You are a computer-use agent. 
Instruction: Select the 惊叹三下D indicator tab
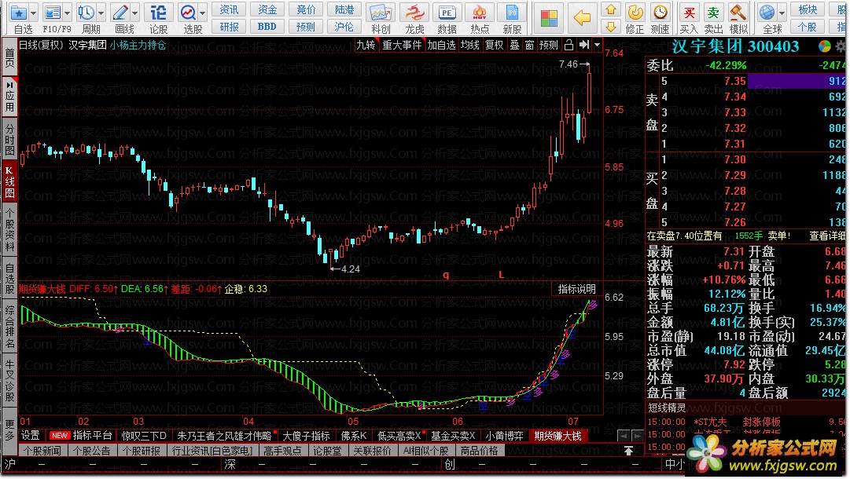point(144,436)
